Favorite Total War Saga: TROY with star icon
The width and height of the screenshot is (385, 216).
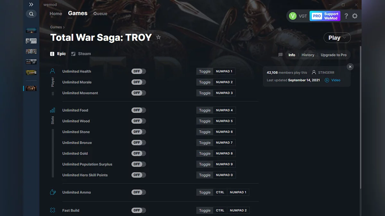click(158, 37)
